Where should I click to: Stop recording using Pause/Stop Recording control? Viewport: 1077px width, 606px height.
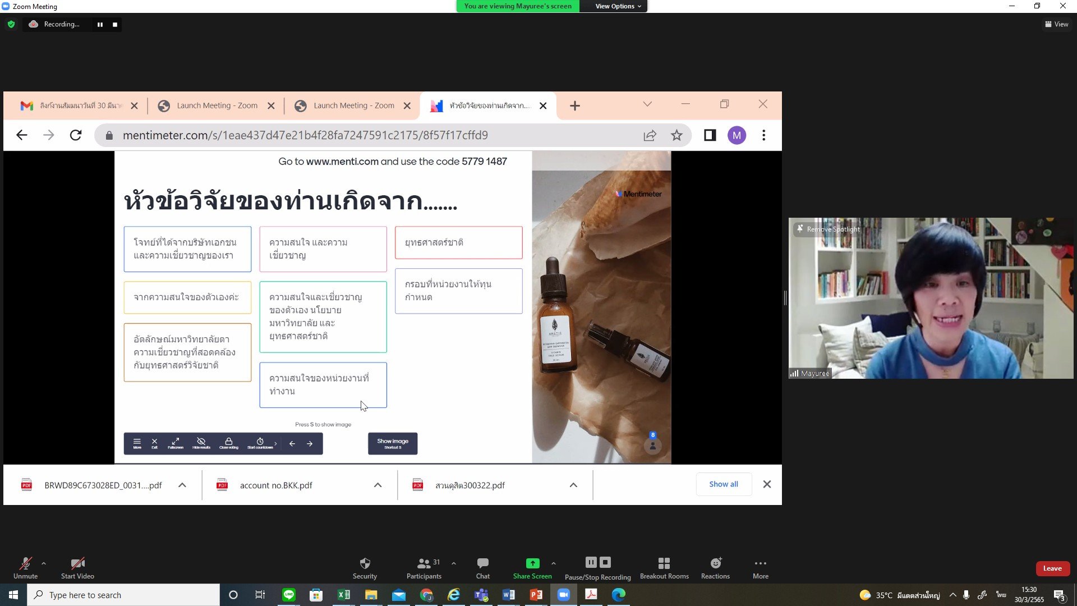coord(605,562)
